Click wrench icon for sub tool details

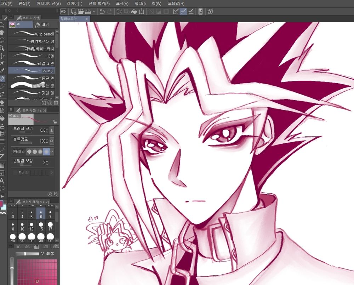(56, 194)
